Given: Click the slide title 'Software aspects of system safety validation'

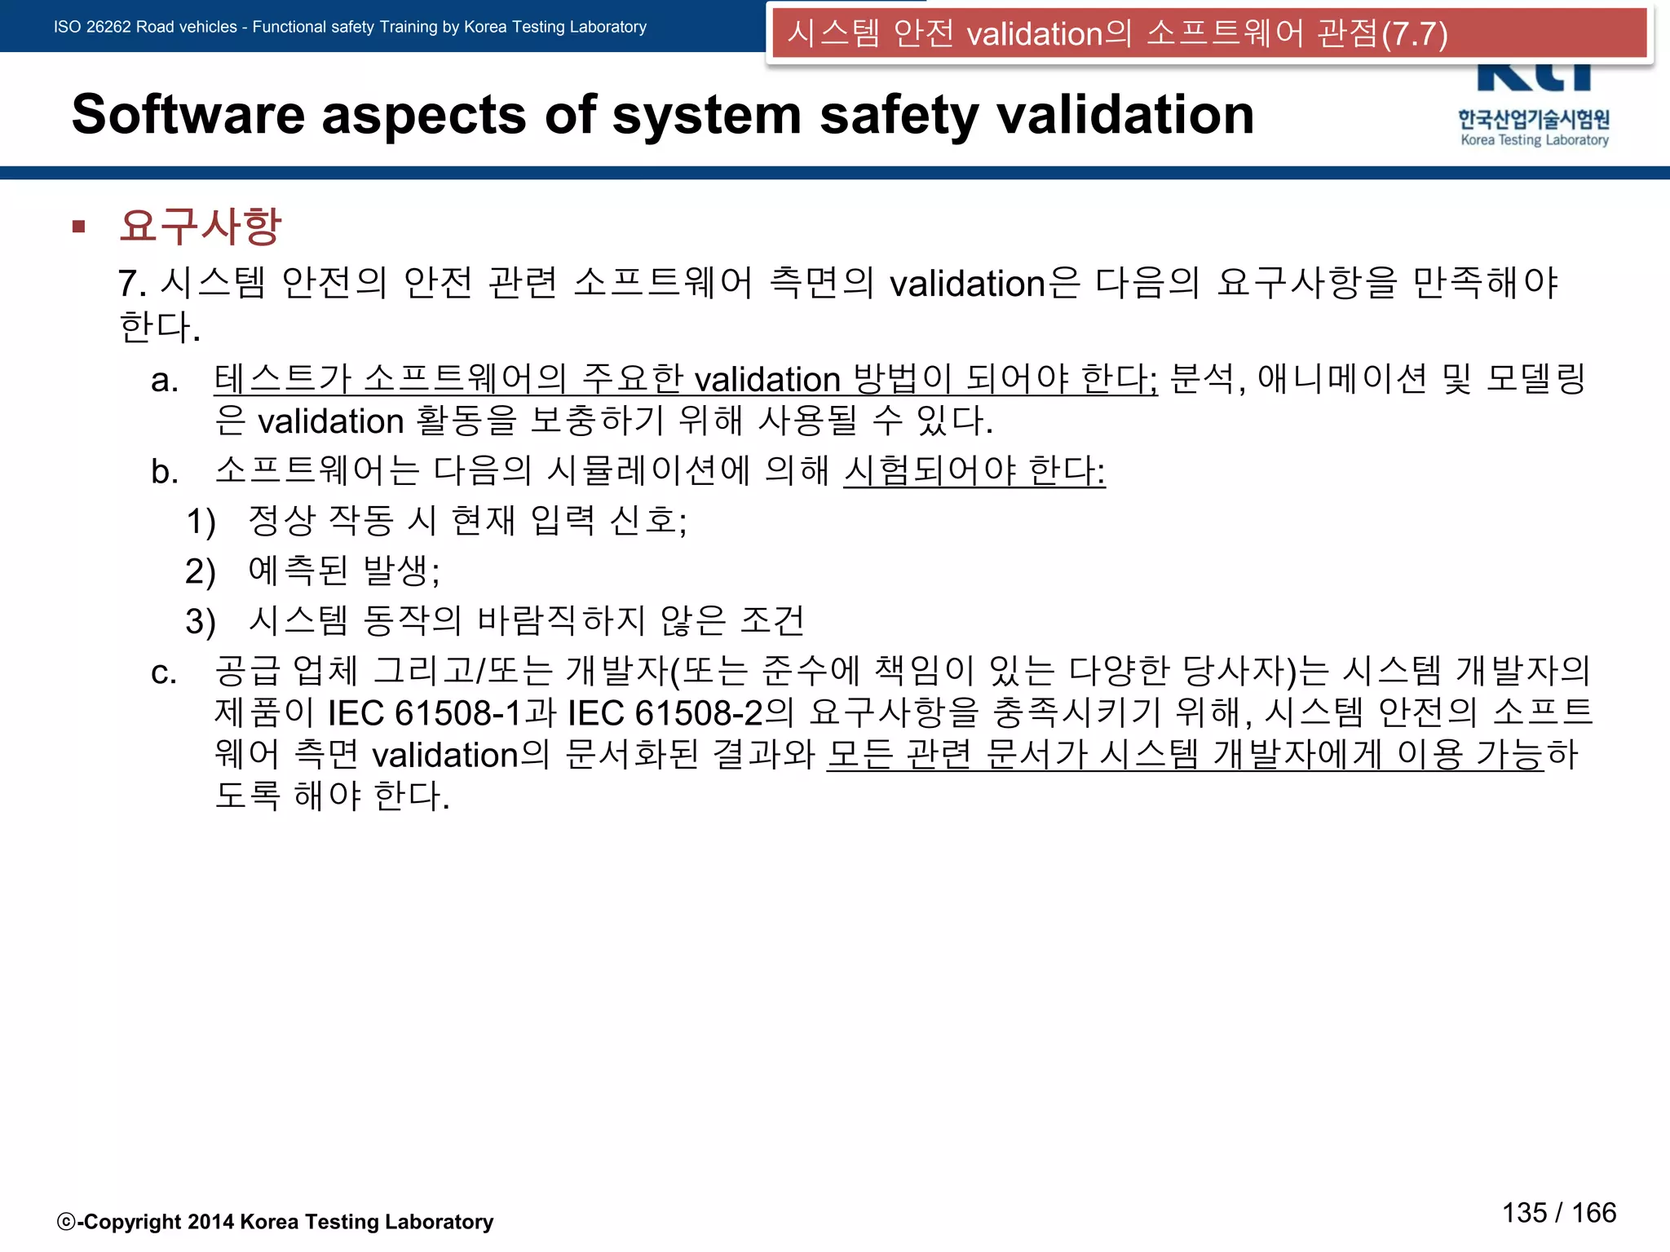Looking at the screenshot, I should tap(663, 114).
